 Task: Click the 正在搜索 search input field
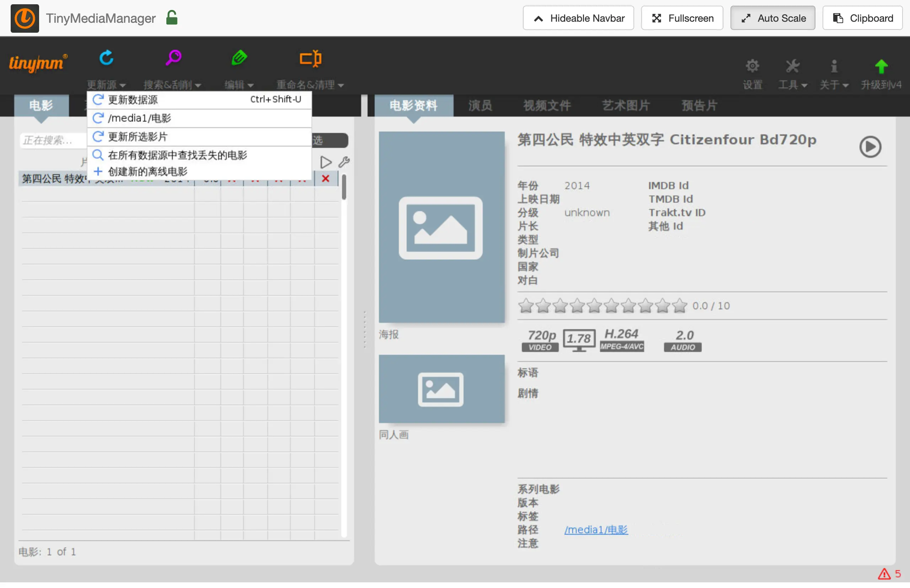coord(53,140)
